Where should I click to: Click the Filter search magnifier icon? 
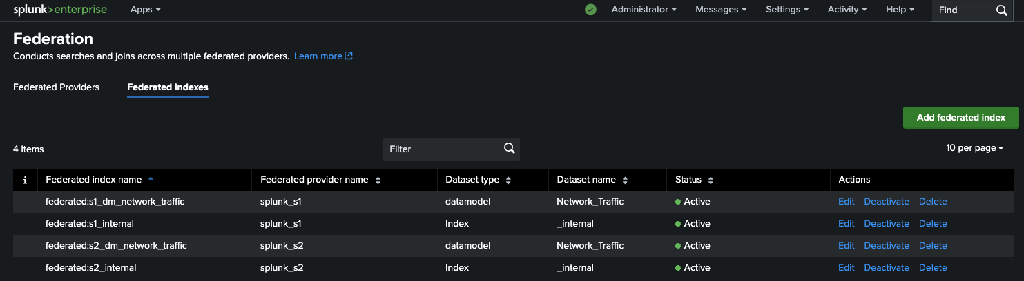(509, 148)
